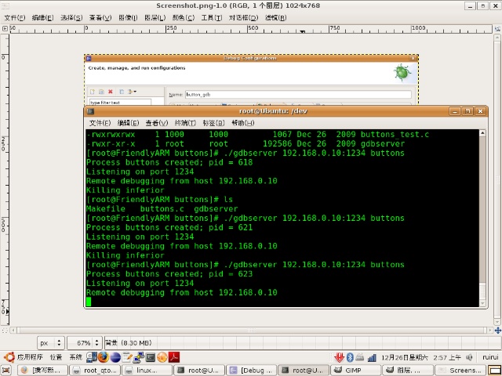502x376 pixels.
Task: Click ruirui user switcher
Action: 490,357
